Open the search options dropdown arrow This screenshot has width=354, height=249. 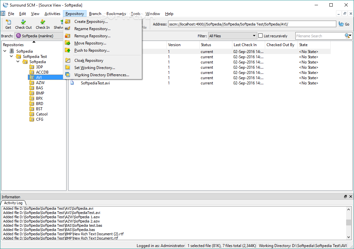[350, 36]
